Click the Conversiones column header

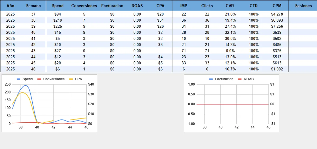(x=84, y=6)
